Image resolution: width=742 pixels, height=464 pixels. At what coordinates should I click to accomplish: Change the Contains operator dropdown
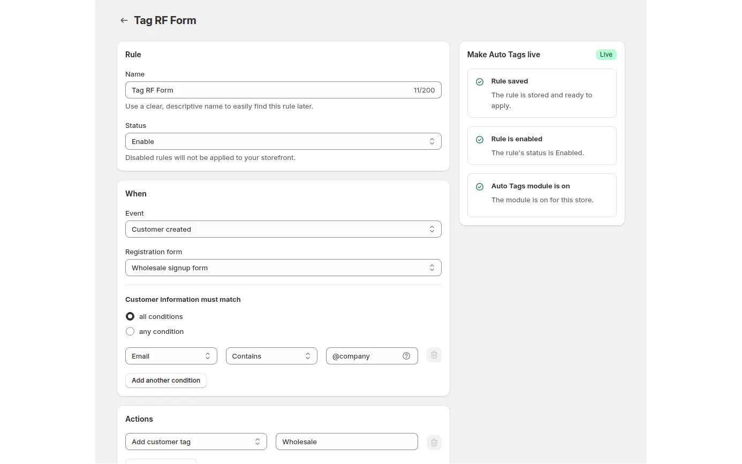[271, 356]
